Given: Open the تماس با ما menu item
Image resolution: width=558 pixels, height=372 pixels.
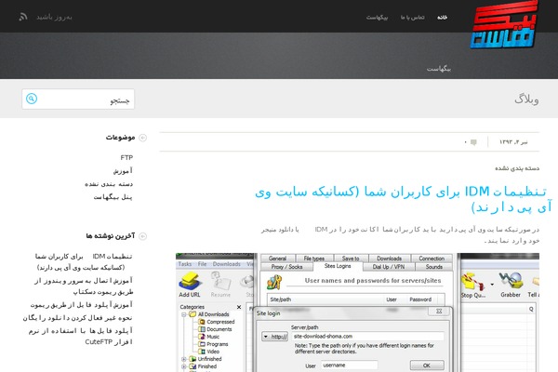Looking at the screenshot, I should 412,17.
